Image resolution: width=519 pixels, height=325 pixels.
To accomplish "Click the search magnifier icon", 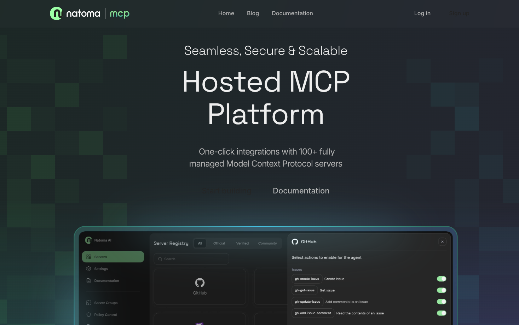I will (160, 259).
